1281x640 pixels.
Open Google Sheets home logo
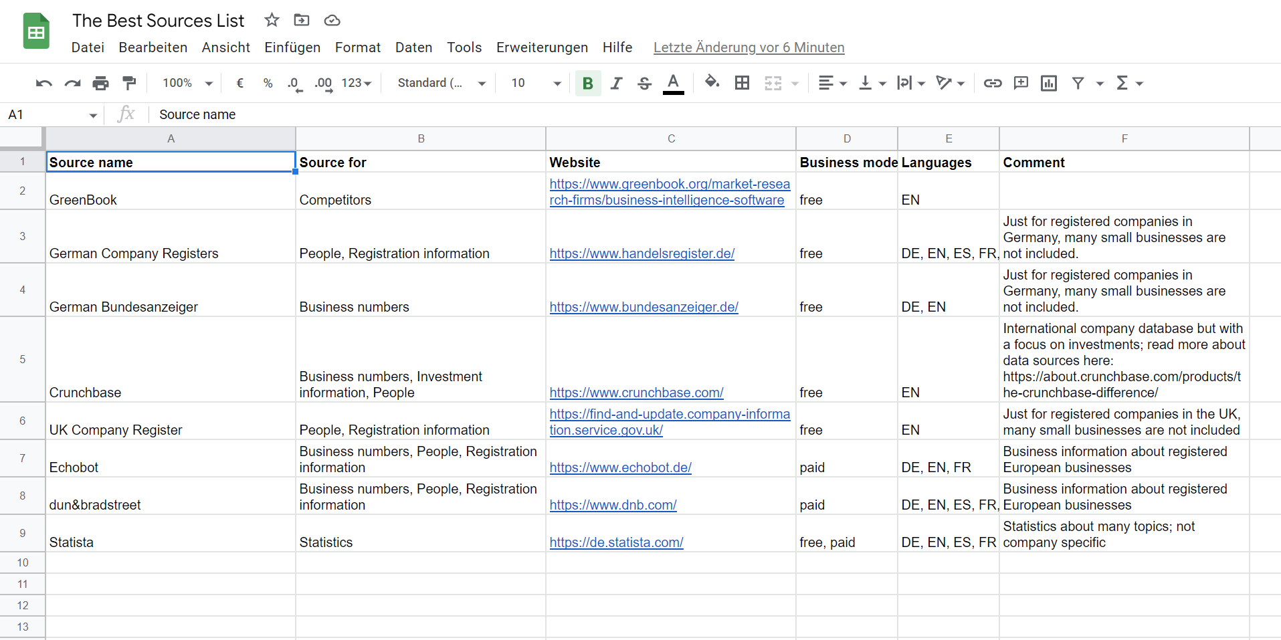[x=36, y=31]
